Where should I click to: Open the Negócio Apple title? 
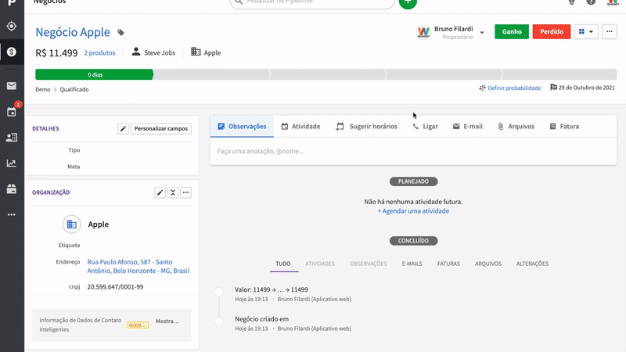73,32
